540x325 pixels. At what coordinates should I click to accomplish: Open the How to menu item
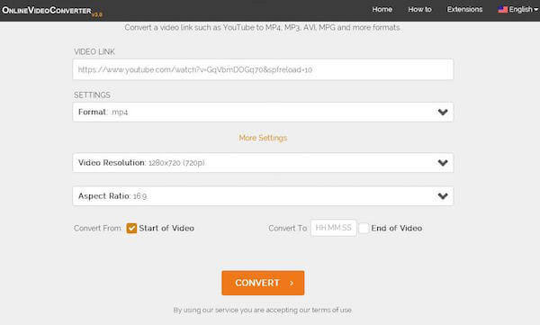click(x=419, y=10)
